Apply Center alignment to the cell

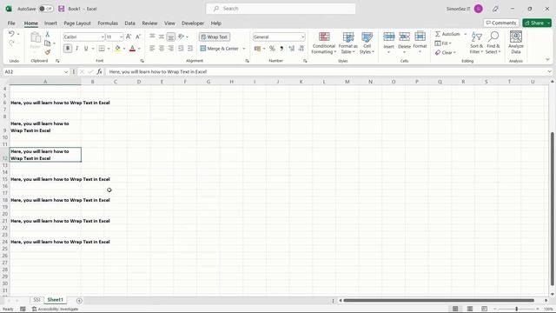162,49
